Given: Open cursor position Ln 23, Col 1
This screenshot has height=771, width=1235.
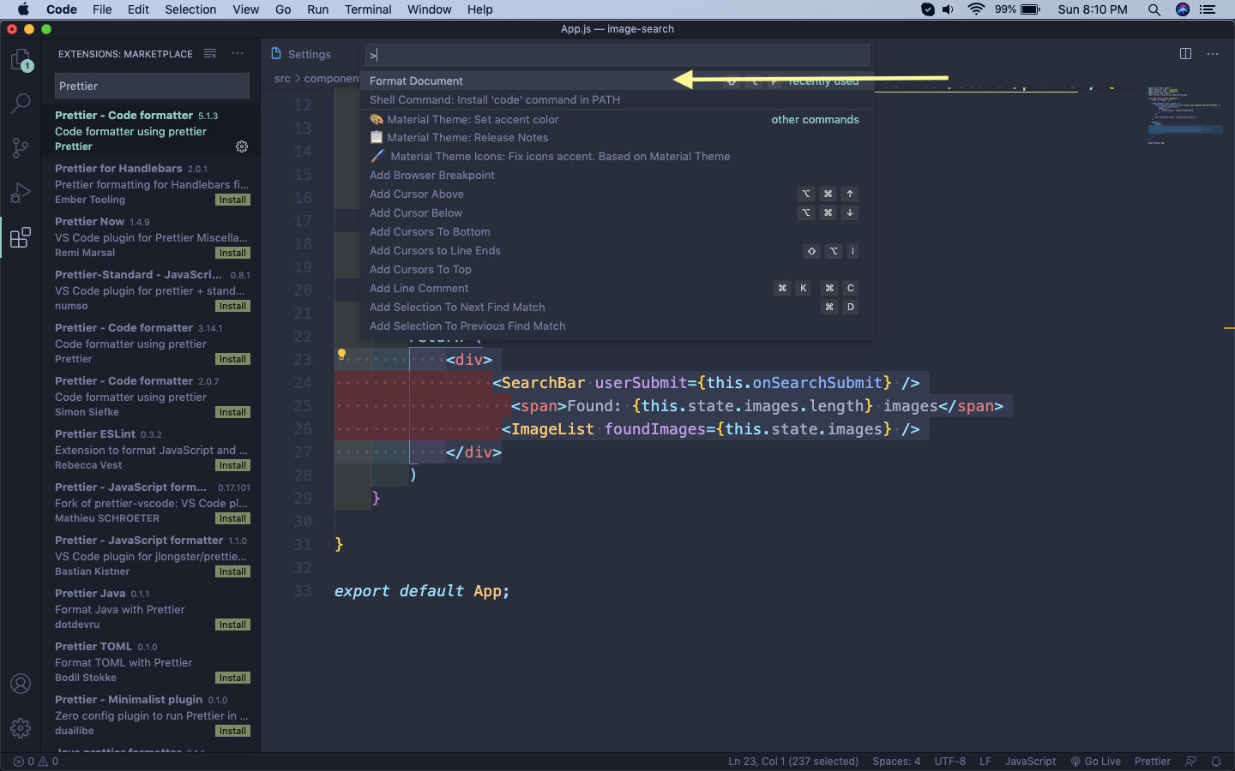Looking at the screenshot, I should click(x=793, y=761).
